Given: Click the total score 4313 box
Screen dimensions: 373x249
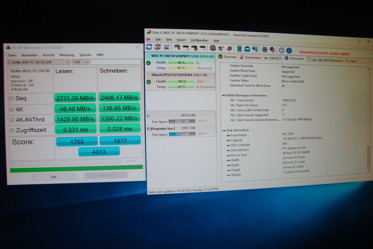Looking at the screenshot, I should click(99, 152).
